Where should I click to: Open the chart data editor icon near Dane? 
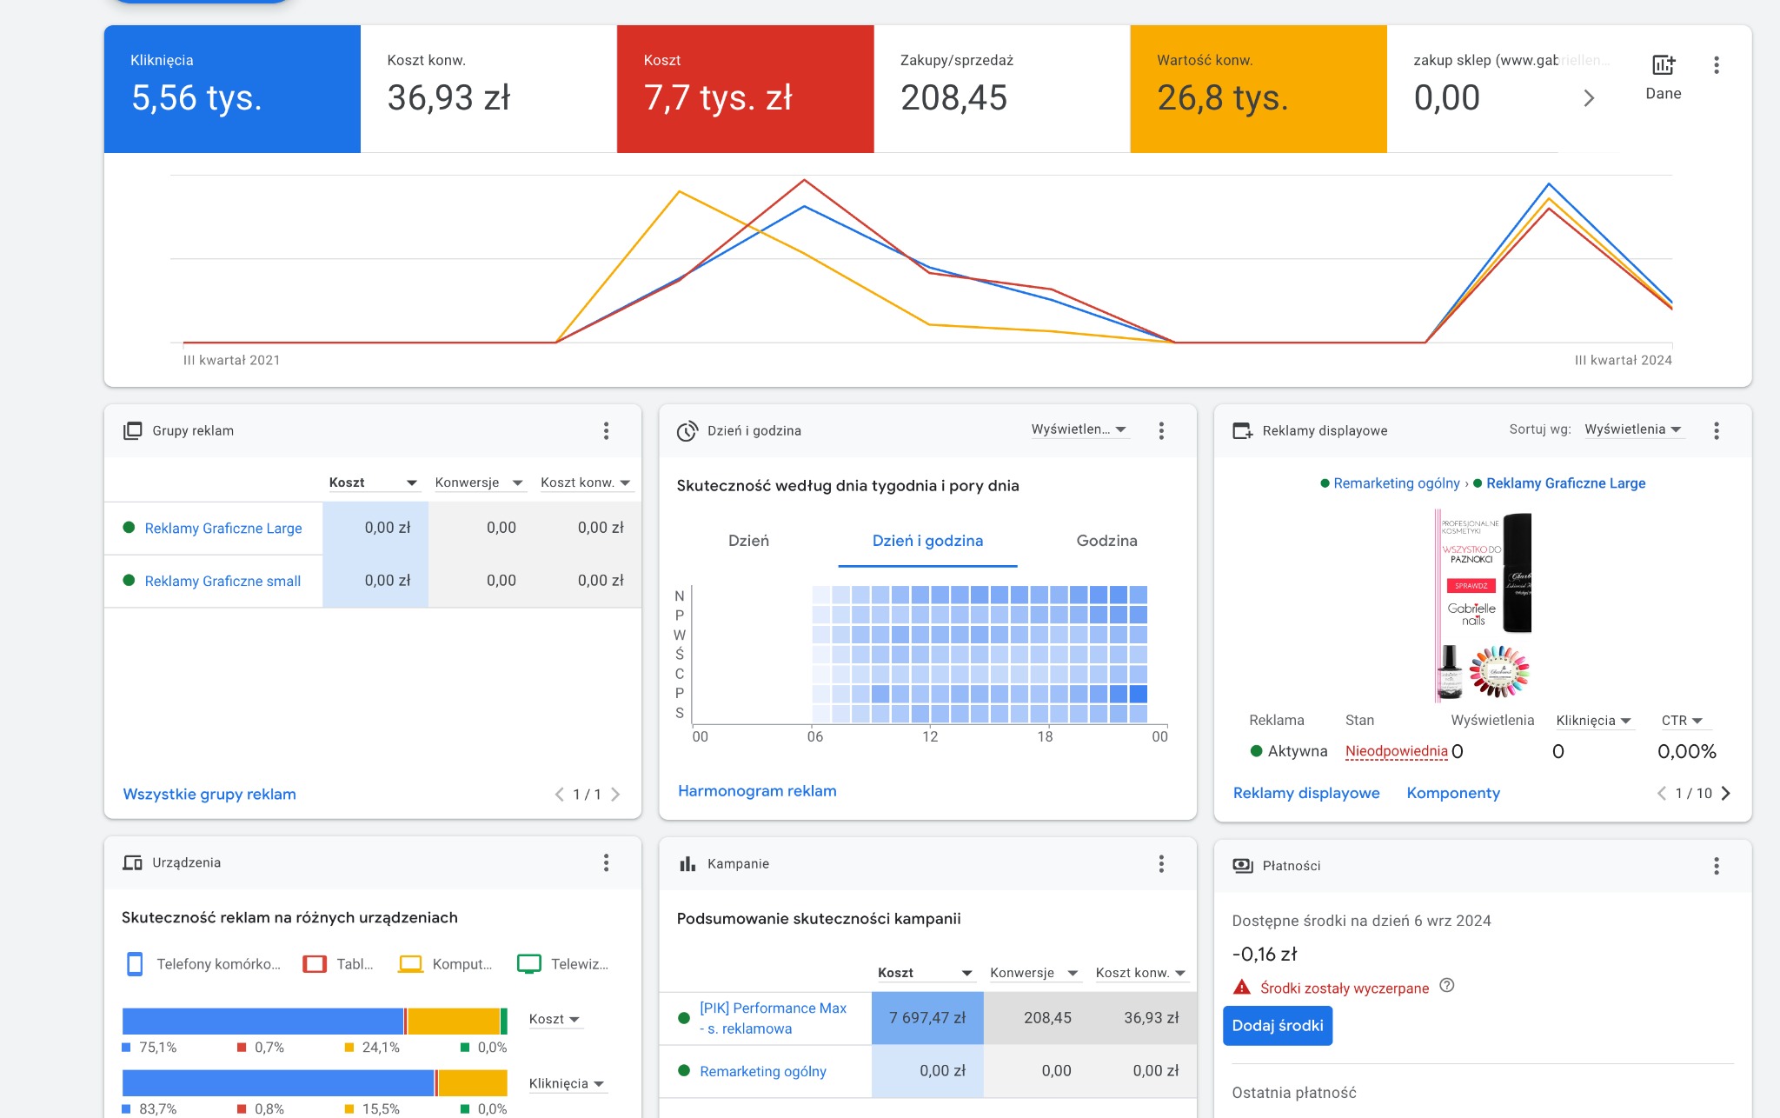(1663, 63)
